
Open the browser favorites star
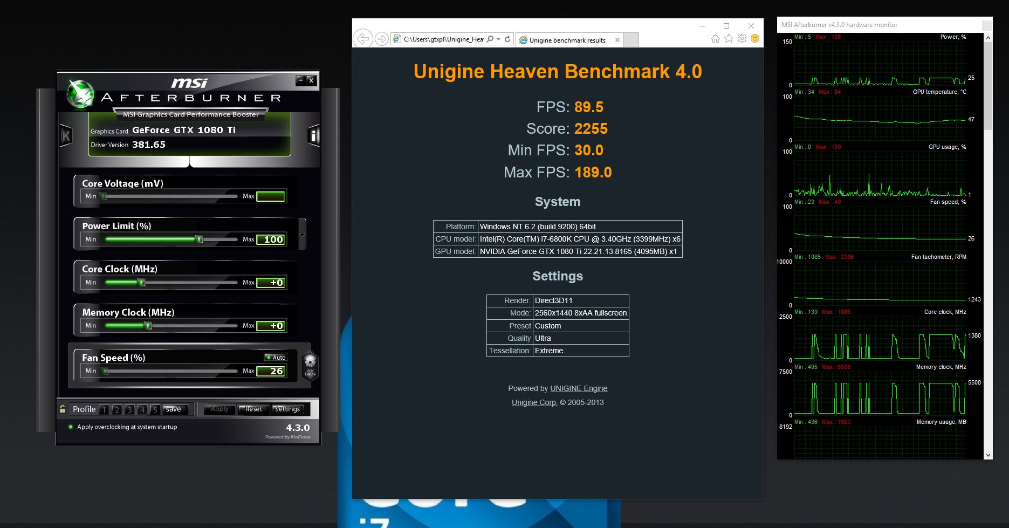(729, 38)
